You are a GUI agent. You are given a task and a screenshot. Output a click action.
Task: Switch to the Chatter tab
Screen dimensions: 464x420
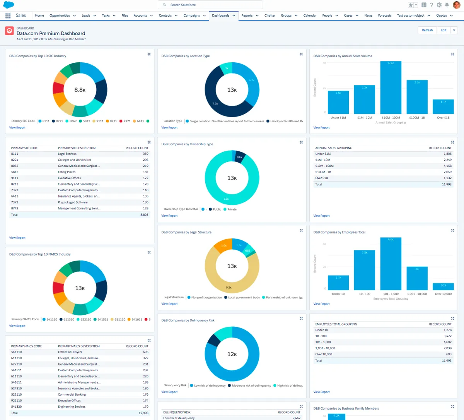point(270,15)
